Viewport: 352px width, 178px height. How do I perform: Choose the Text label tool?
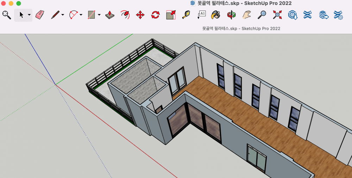pyautogui.click(x=201, y=15)
